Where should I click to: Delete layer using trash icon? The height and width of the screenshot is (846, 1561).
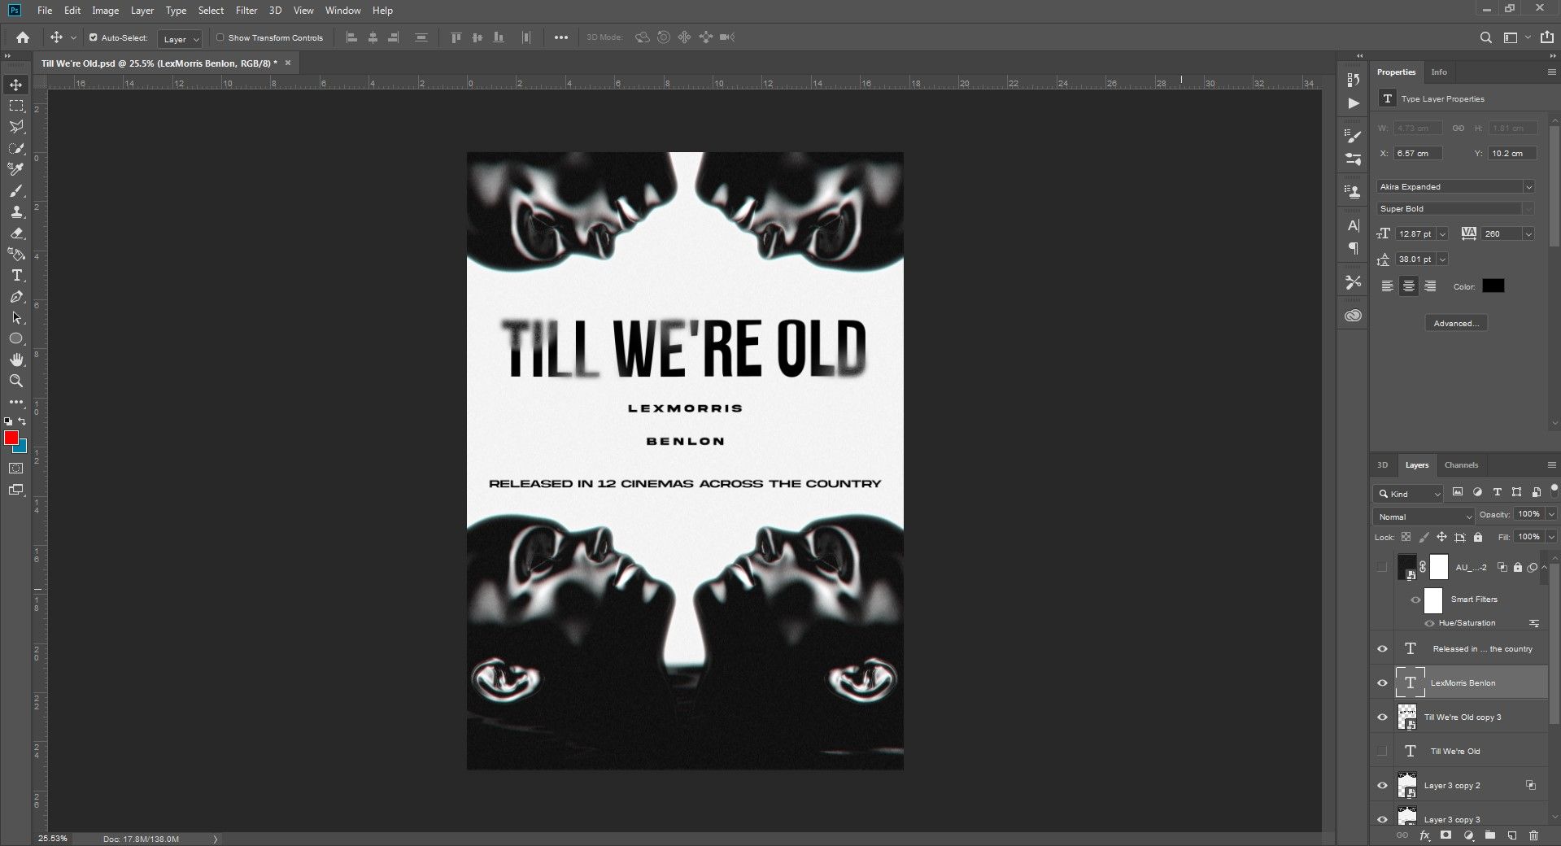(1533, 835)
